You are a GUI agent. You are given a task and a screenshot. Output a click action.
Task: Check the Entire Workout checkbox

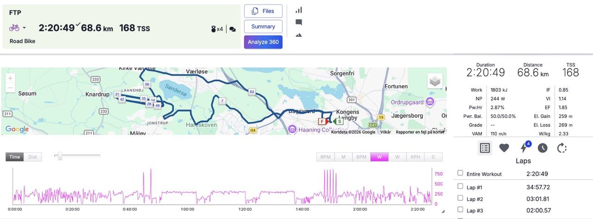click(460, 173)
